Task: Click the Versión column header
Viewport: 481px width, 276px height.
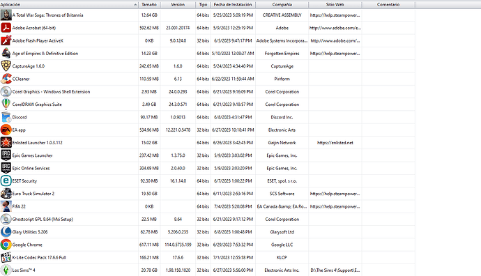Action: 178,5
